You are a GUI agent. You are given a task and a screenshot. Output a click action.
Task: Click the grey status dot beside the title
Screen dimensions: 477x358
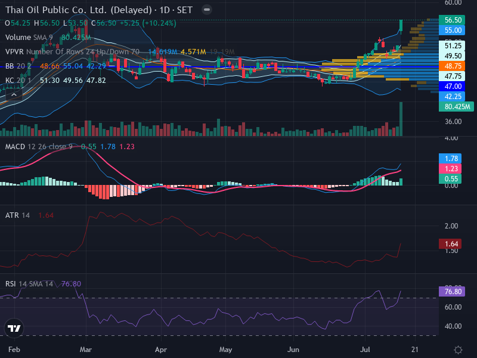[207, 10]
